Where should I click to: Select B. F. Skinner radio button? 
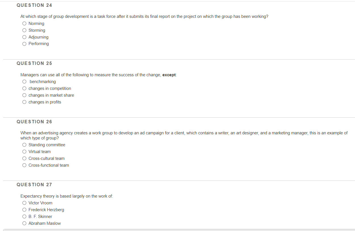pyautogui.click(x=24, y=216)
